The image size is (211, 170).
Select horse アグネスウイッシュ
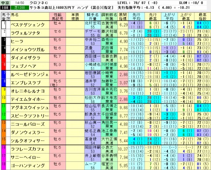coord(29,107)
